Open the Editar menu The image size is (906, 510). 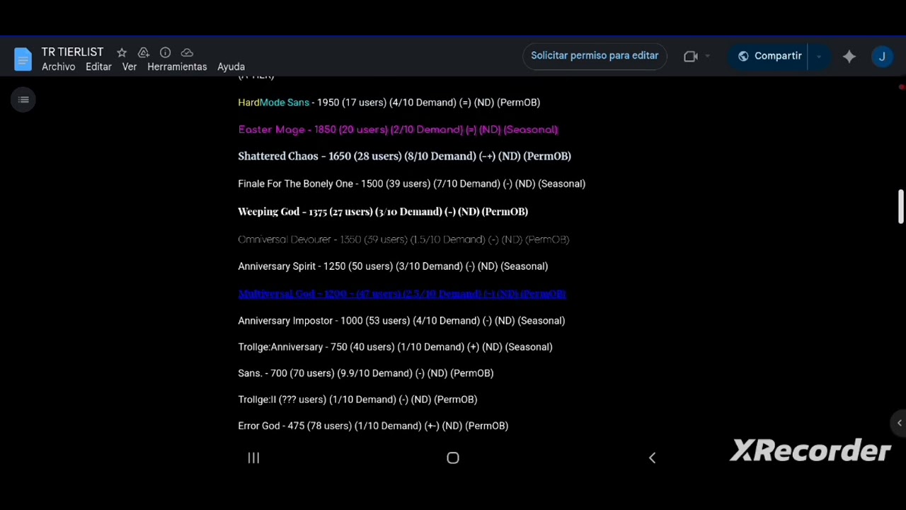[98, 67]
